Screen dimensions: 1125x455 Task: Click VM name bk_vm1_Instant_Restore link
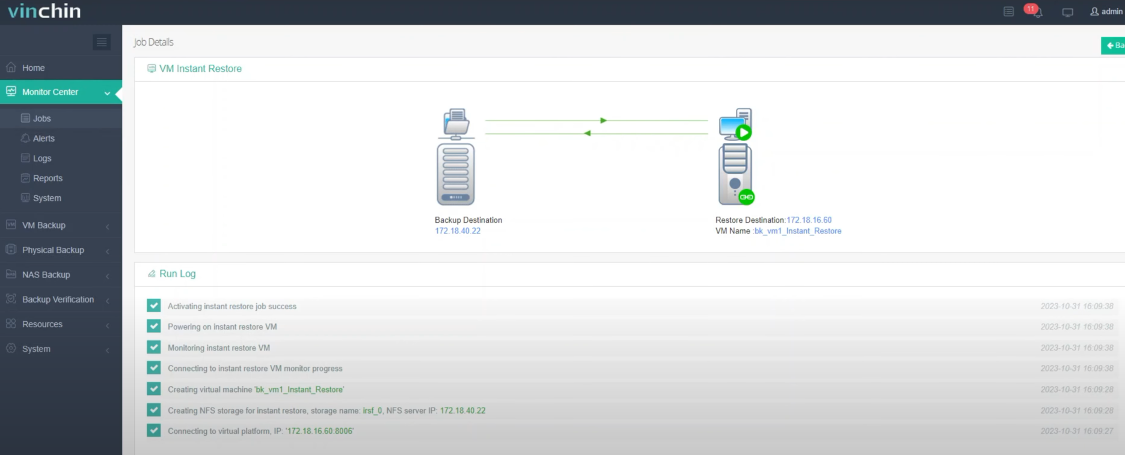[798, 231]
